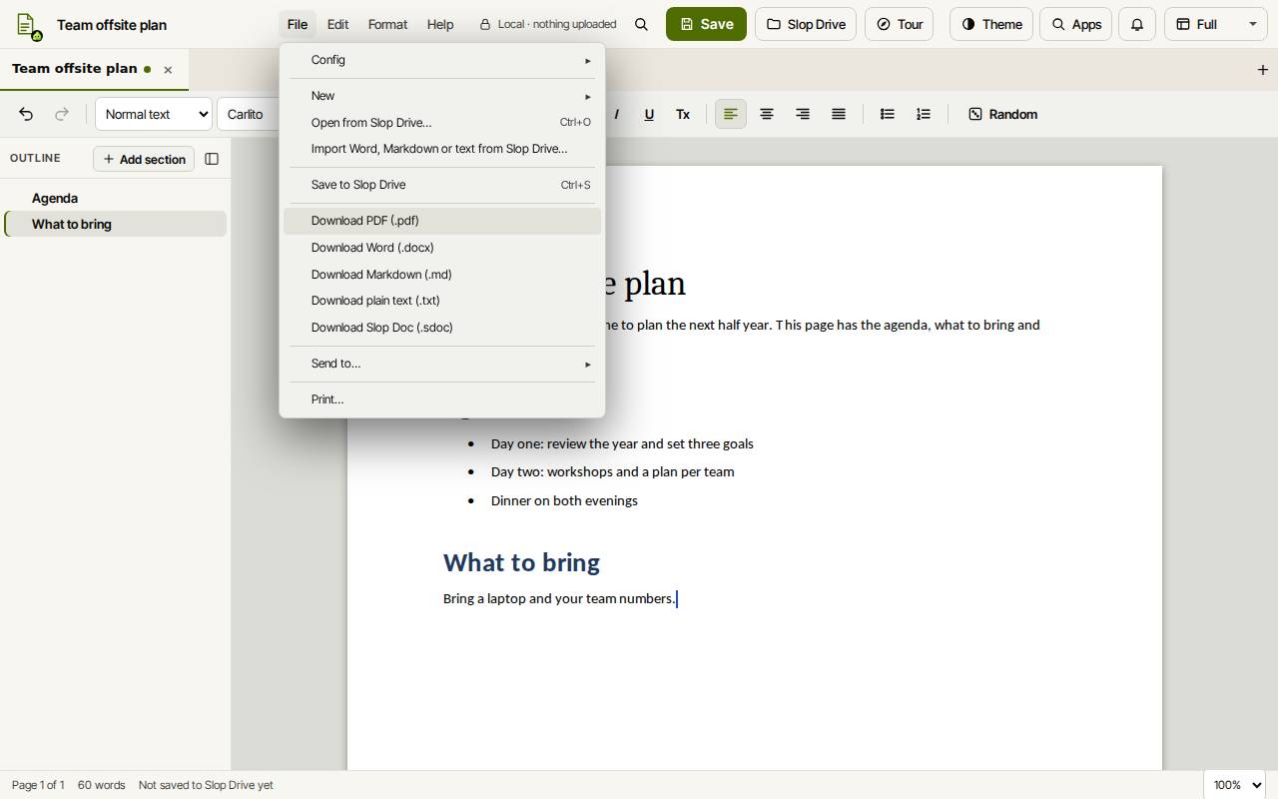Screen dimensions: 1278x799
Task: Click the document app logo icon
Action: (x=29, y=26)
